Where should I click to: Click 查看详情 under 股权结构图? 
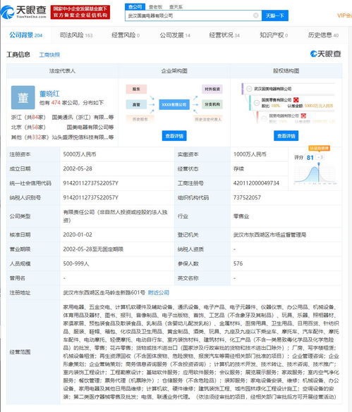pyautogui.click(x=286, y=136)
